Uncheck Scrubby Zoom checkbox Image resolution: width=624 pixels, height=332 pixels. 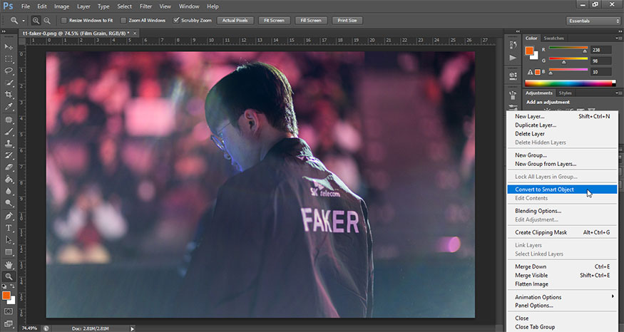click(178, 21)
